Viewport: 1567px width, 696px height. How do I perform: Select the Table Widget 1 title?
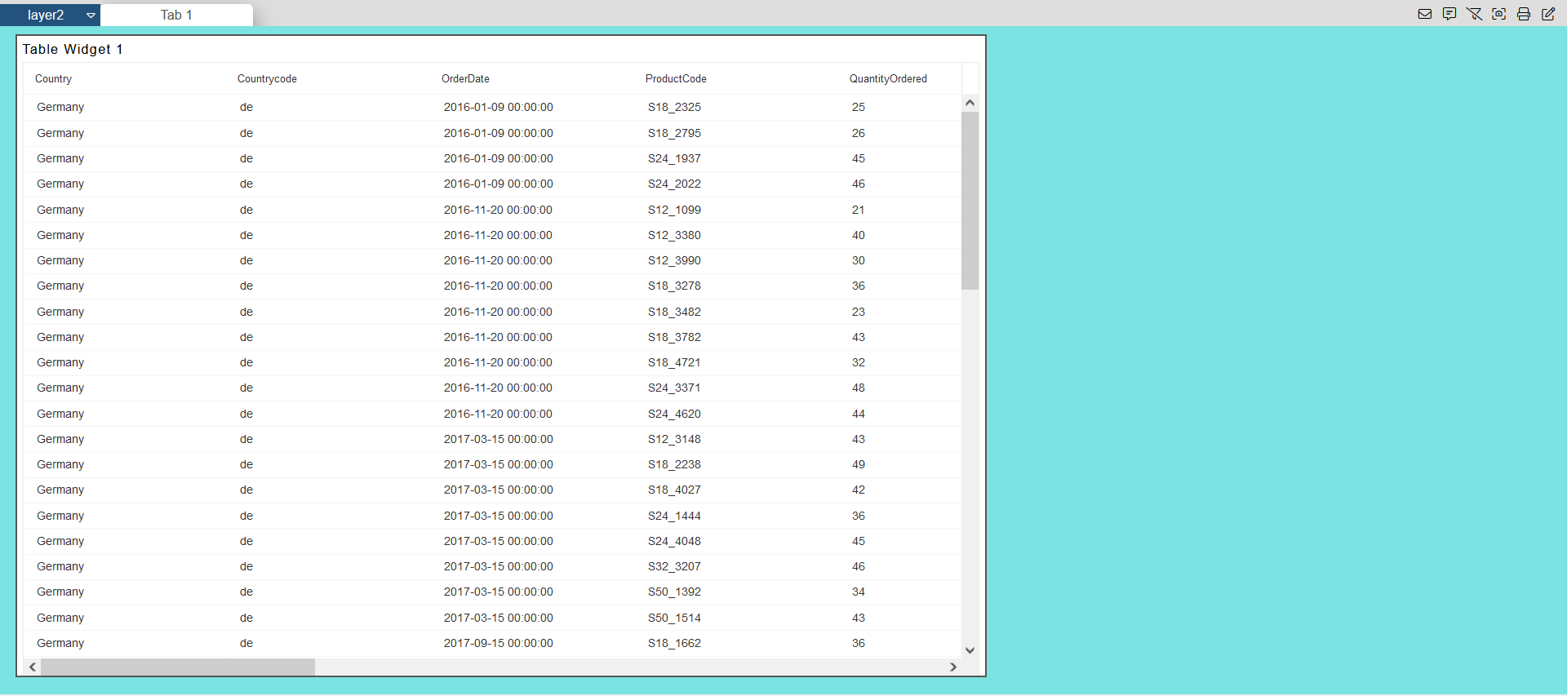click(x=73, y=50)
